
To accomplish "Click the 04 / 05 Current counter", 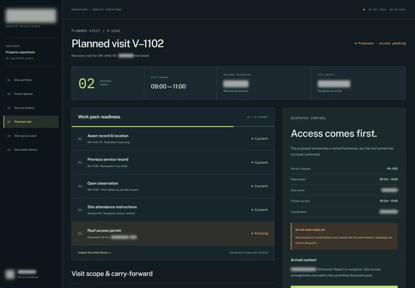I will pyautogui.click(x=258, y=117).
